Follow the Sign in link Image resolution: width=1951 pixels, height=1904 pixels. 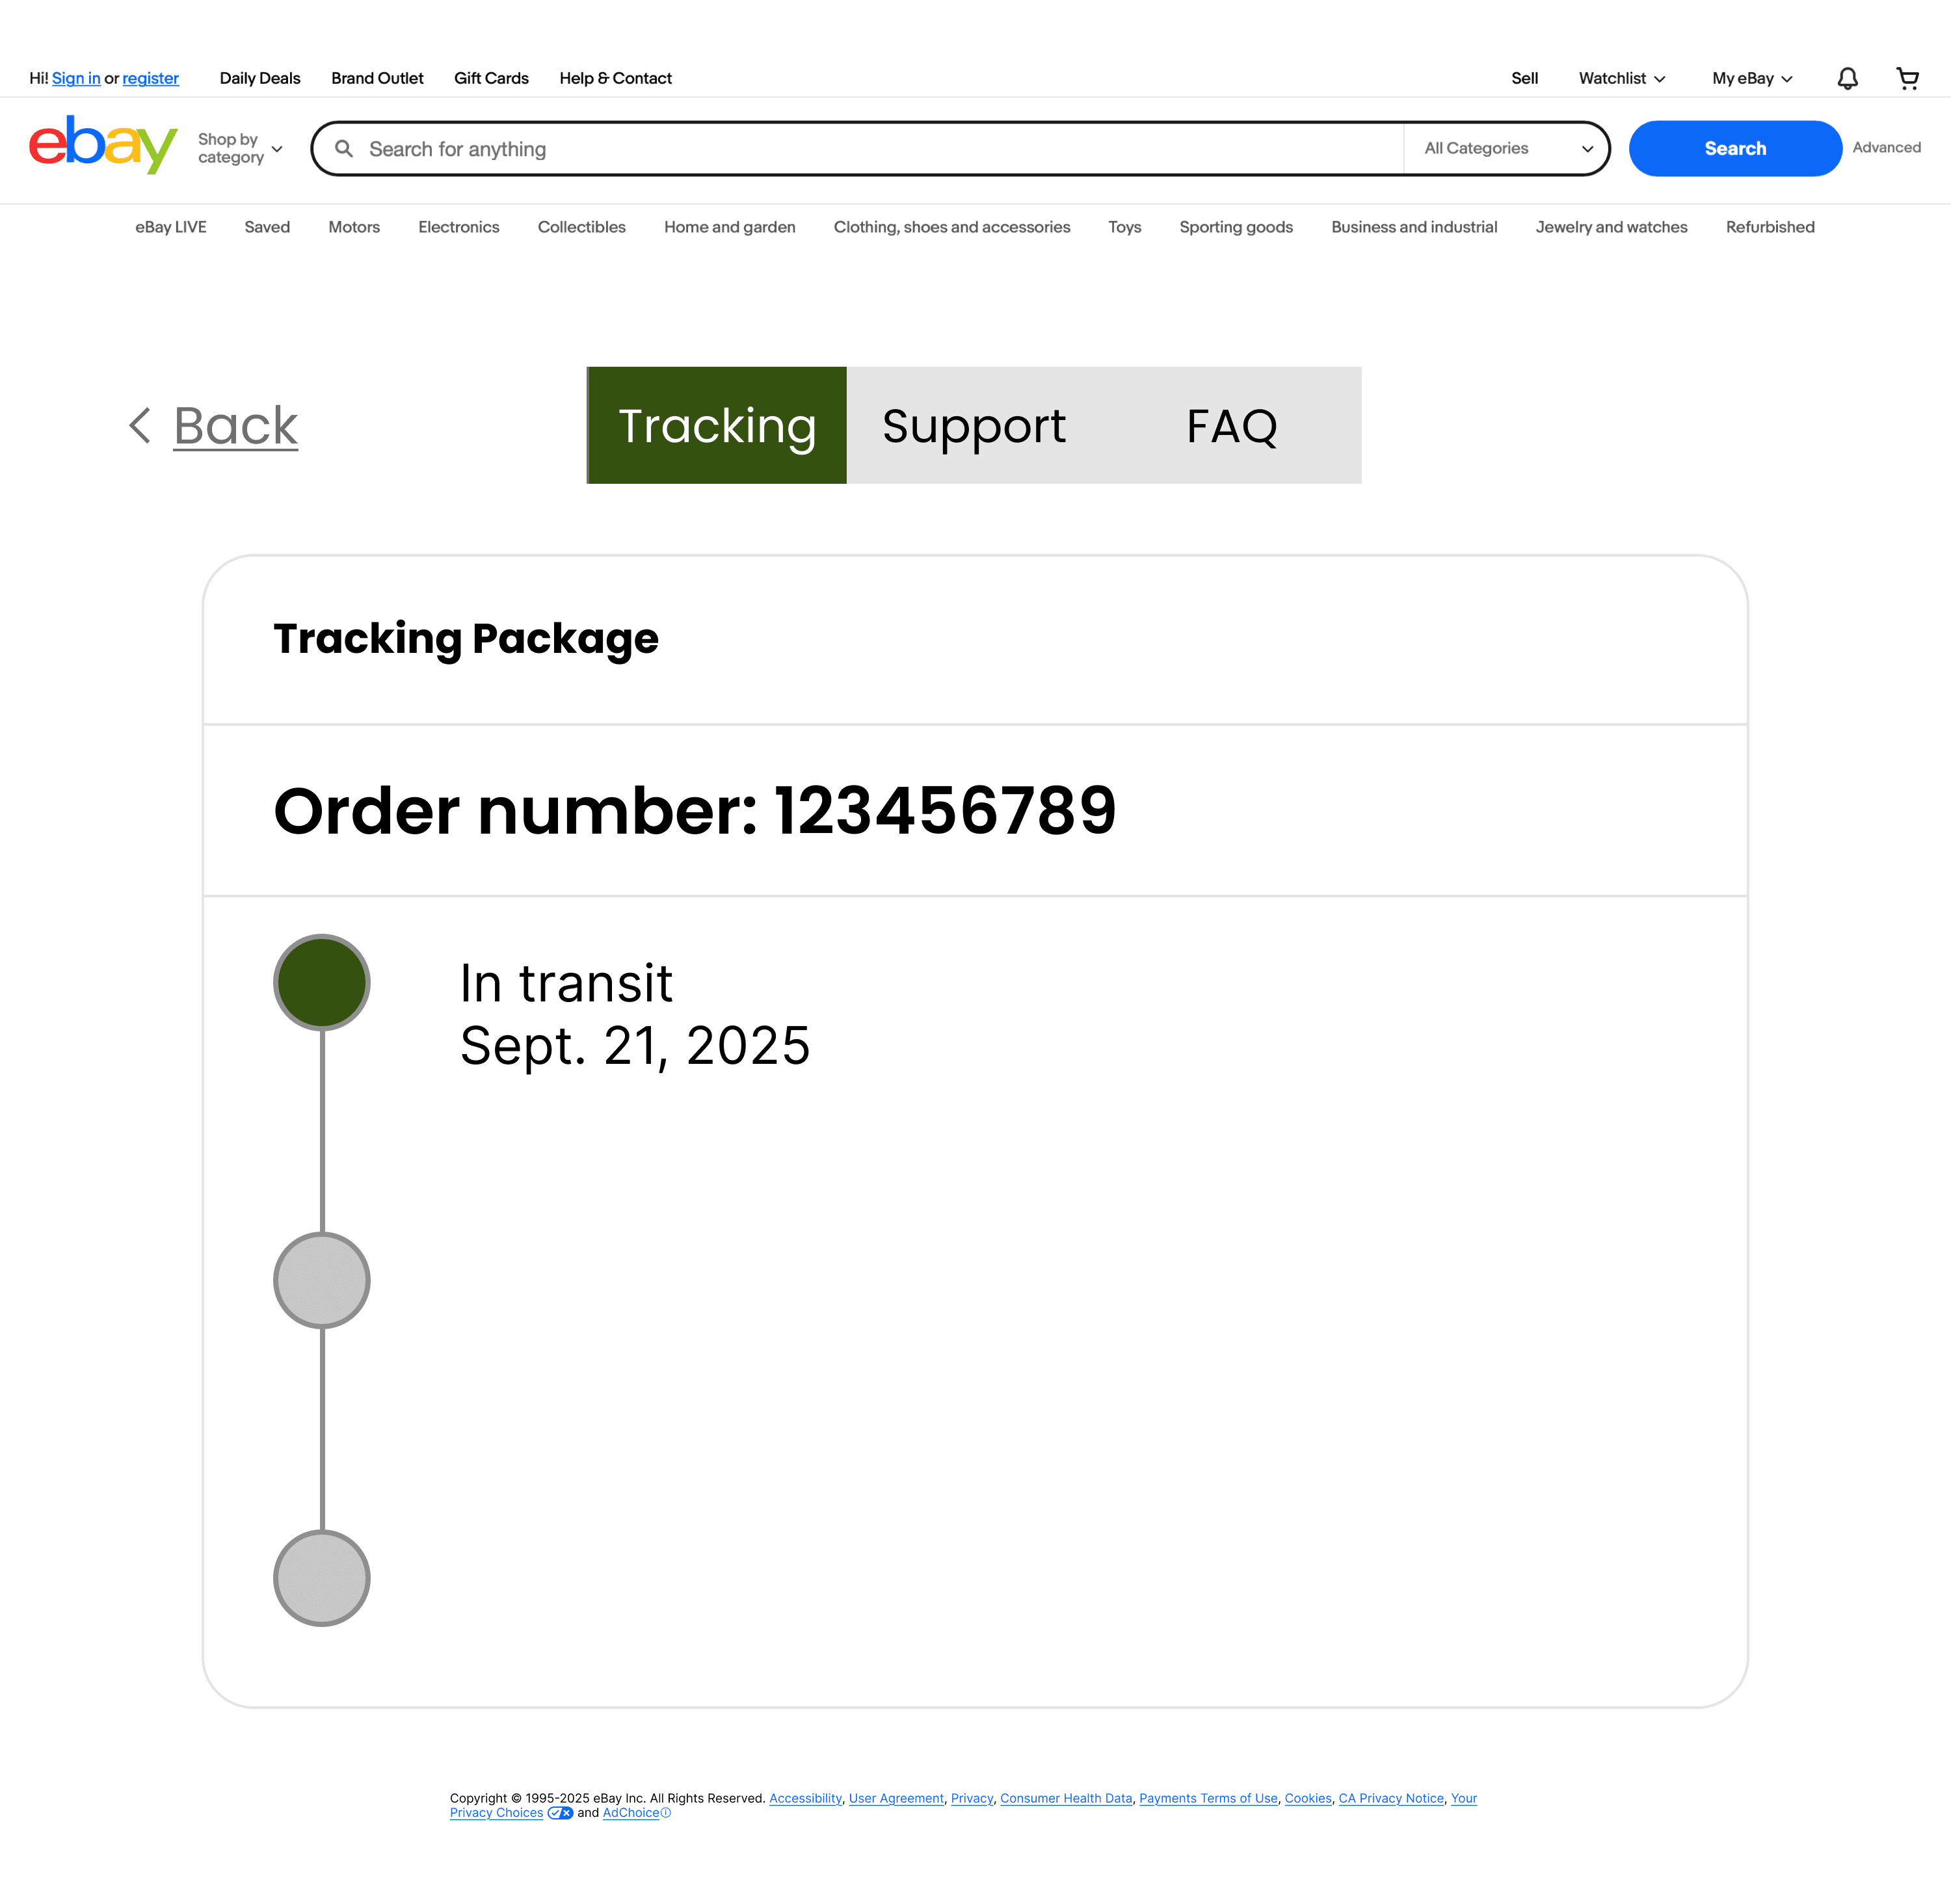76,78
